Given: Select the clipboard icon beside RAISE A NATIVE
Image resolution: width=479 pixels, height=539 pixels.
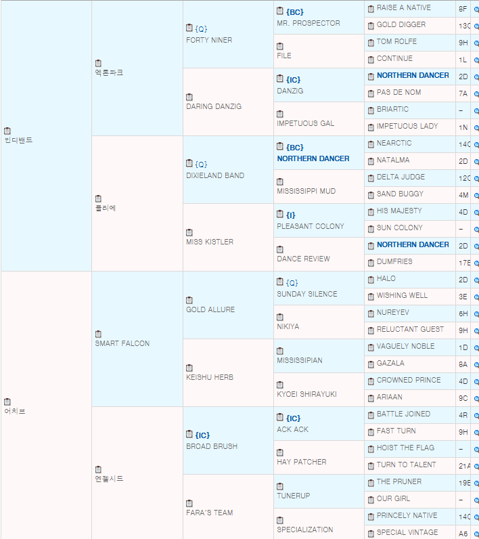Looking at the screenshot, I should click(x=371, y=9).
